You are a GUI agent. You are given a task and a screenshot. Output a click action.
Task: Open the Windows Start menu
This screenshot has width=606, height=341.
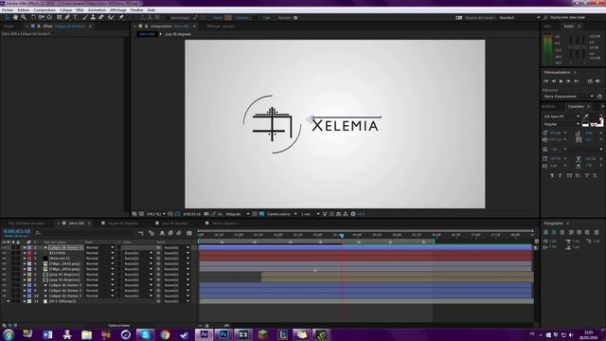(x=9, y=334)
